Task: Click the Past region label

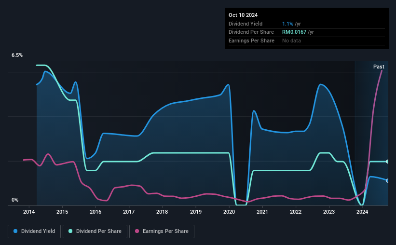Action: point(379,67)
